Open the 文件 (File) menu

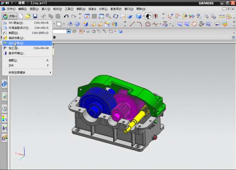pyautogui.click(x=11, y=9)
